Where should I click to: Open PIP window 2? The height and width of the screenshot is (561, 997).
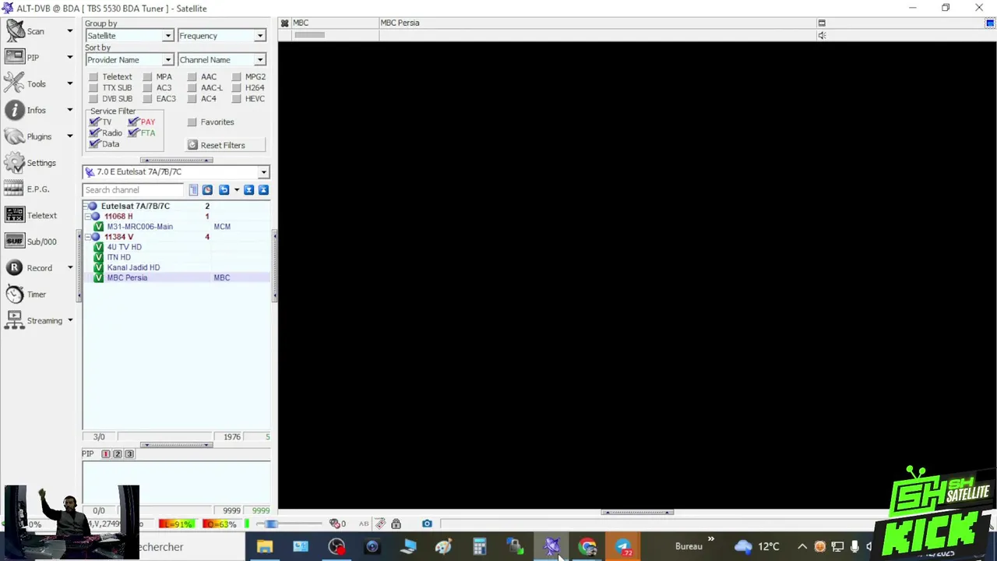click(x=118, y=454)
